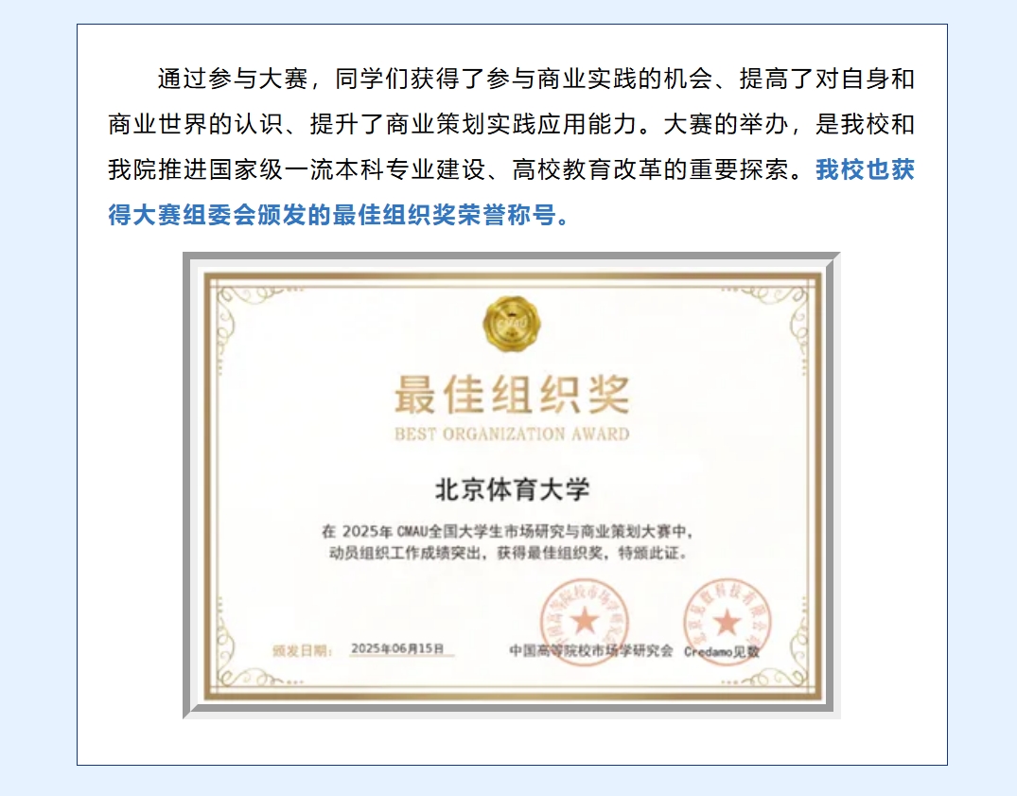Image resolution: width=1017 pixels, height=796 pixels.
Task: Click the '中国高等院校市场学研究会' signature text
Action: pos(591,650)
